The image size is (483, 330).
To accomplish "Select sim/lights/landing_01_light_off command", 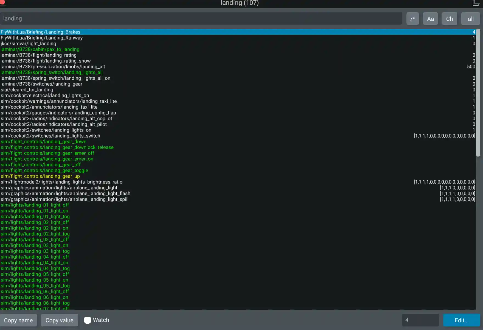I will 238,205.
